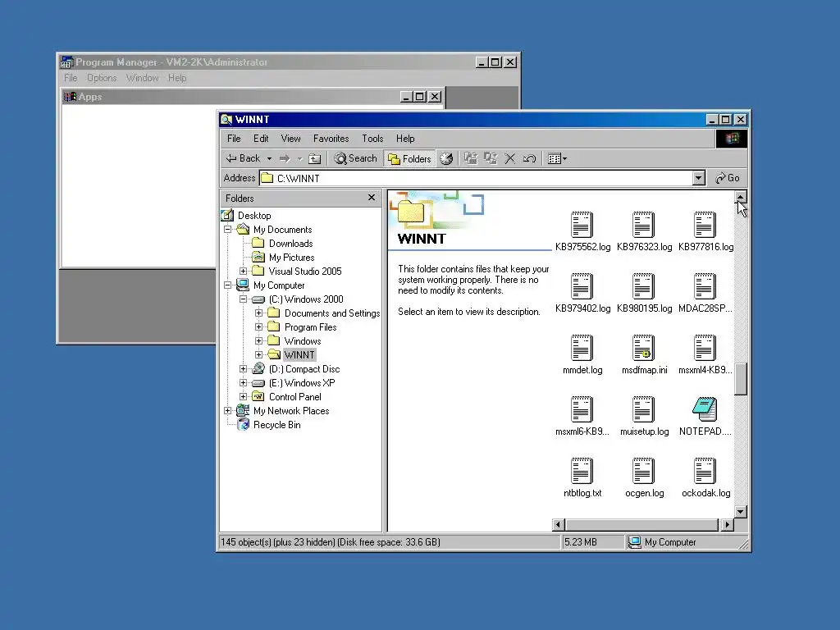Collapse the My Documents tree node
Viewport: 840px width, 630px height.
coord(228,230)
